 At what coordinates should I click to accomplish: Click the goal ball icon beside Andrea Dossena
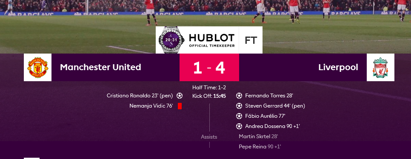239,126
